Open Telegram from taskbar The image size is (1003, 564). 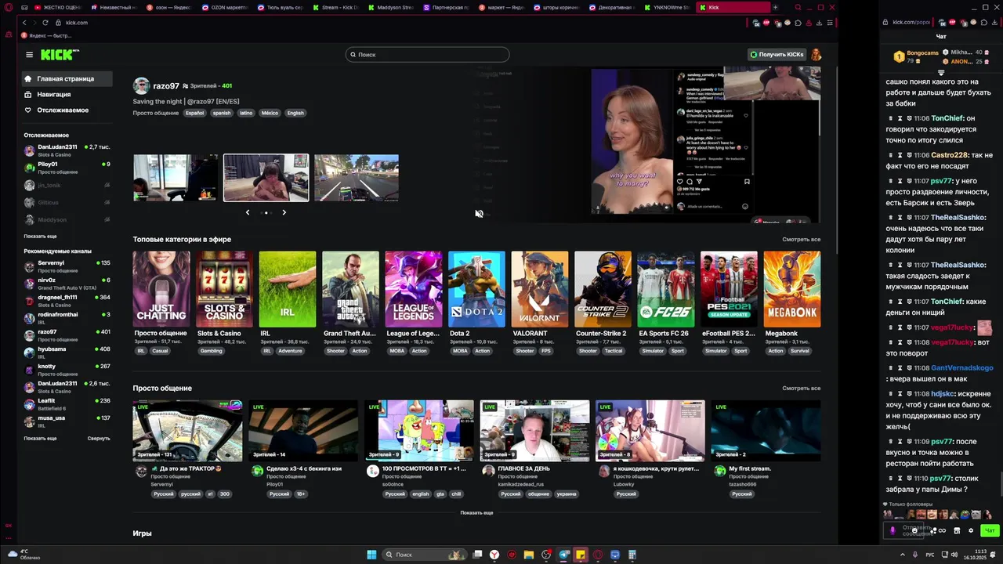click(x=563, y=555)
